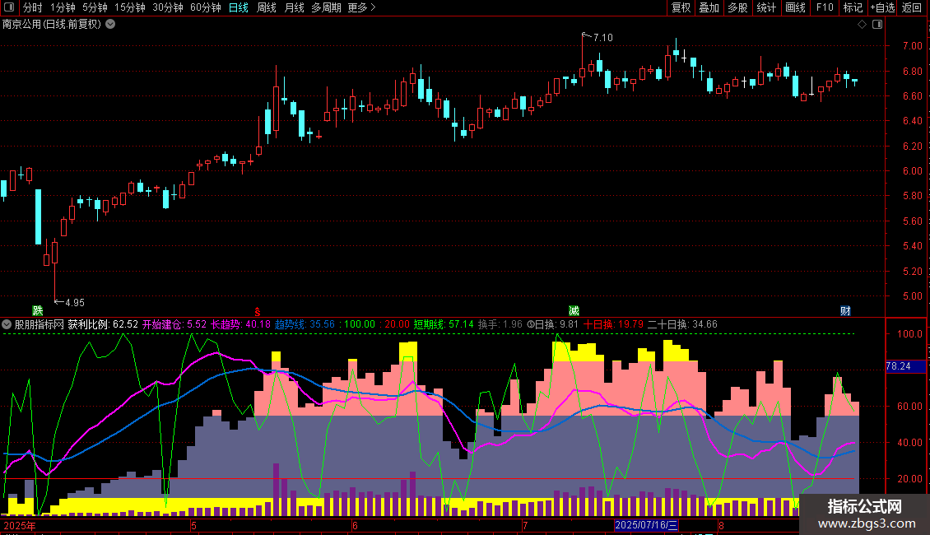Expand the 更多 periods menu

(x=361, y=7)
